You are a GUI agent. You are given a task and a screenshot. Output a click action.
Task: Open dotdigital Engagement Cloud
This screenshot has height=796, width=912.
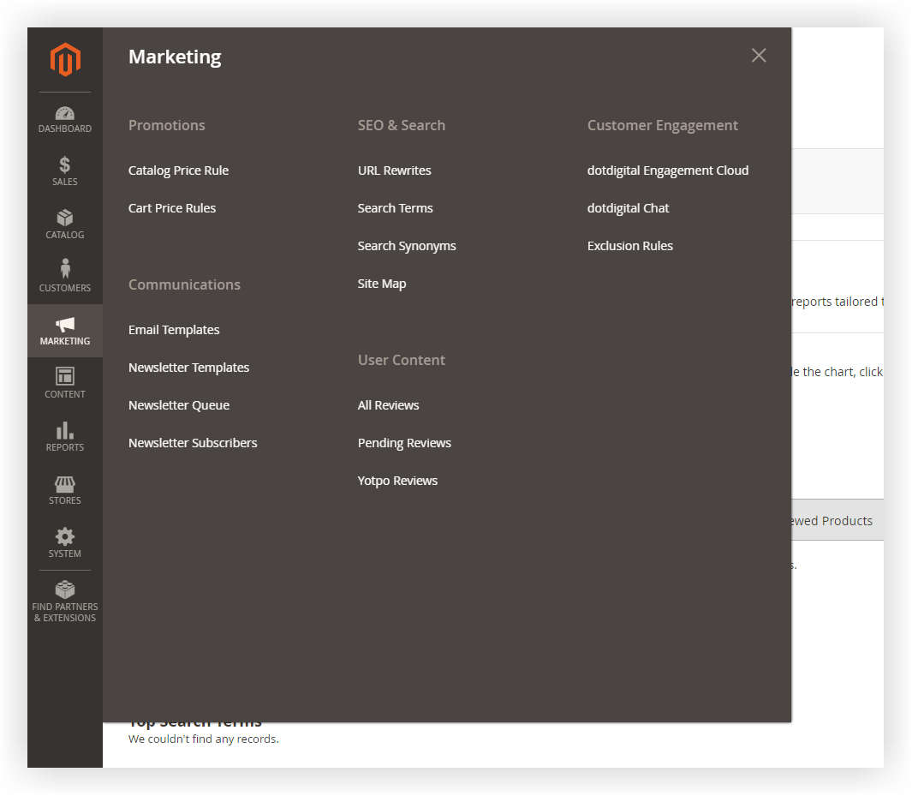668,171
